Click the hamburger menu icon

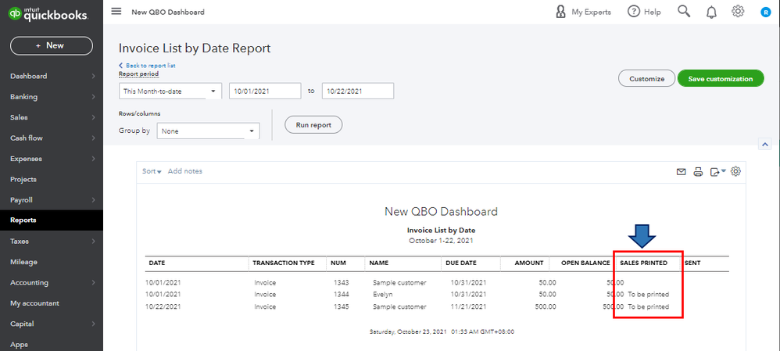[116, 12]
